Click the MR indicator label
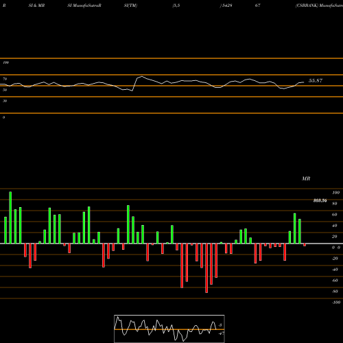 click(306, 178)
